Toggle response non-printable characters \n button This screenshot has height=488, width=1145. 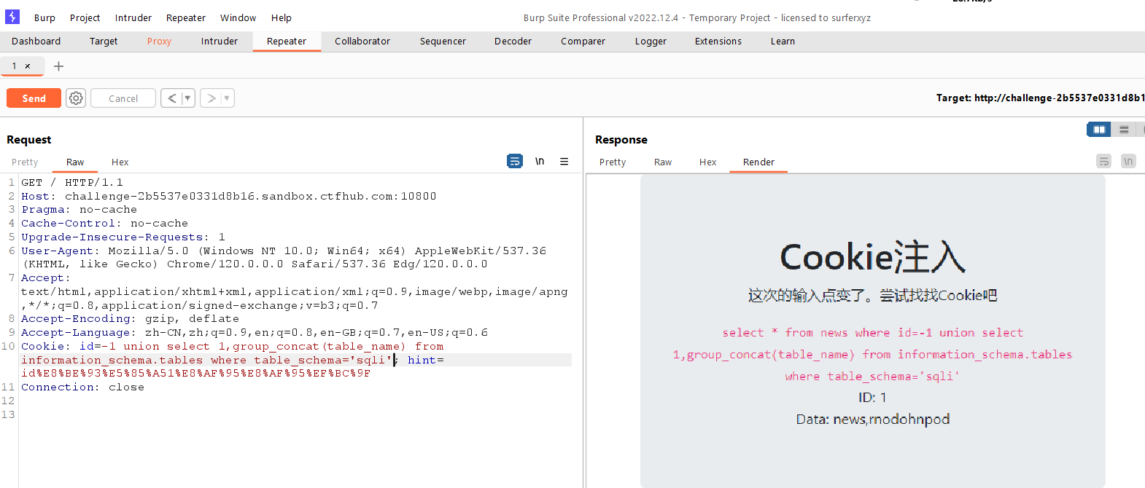point(1128,161)
